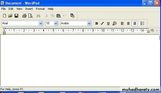The height and width of the screenshot is (93, 161).
Task: Expand the Arabic script dropdown
Action: click(x=89, y=24)
